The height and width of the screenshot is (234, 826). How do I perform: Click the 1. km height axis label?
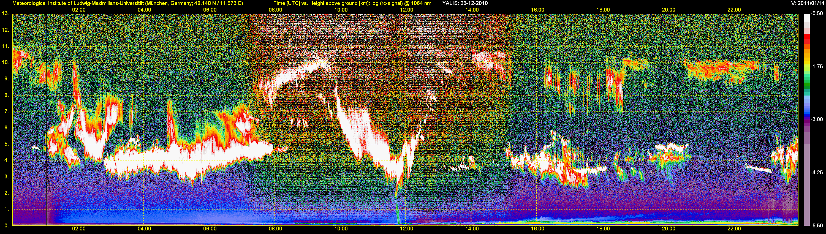(x=6, y=210)
